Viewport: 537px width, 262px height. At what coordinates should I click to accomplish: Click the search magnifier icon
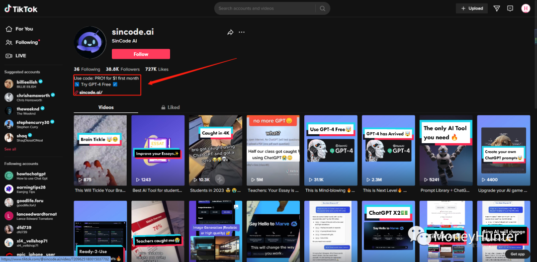(322, 8)
